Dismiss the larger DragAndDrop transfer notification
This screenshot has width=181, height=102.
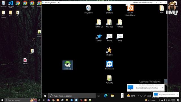click(x=163, y=88)
